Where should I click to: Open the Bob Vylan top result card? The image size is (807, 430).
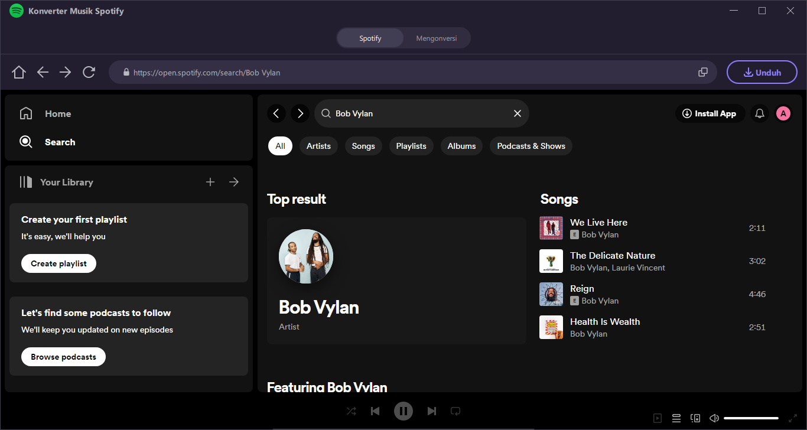point(396,281)
